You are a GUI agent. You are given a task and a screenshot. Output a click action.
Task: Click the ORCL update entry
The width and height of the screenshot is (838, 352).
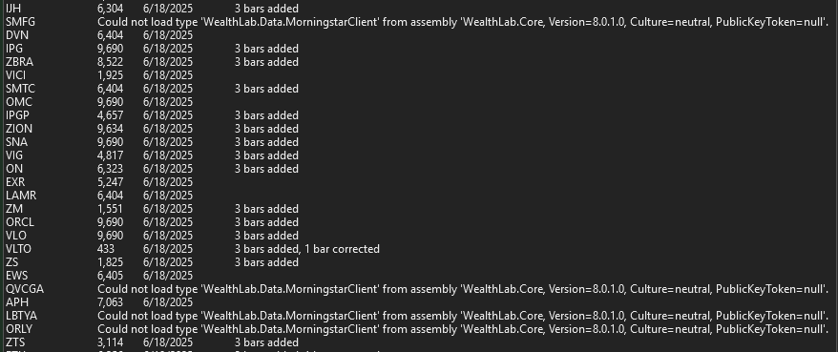click(419, 222)
